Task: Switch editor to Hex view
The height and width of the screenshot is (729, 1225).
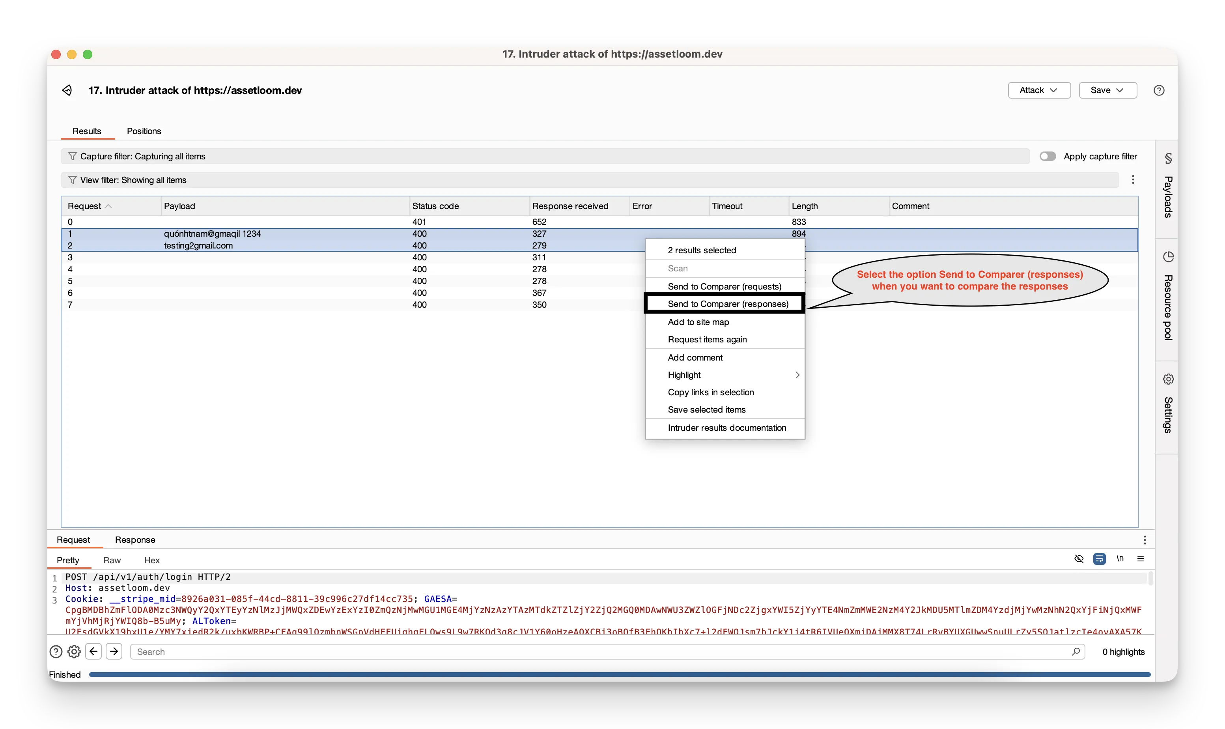Action: click(x=152, y=561)
